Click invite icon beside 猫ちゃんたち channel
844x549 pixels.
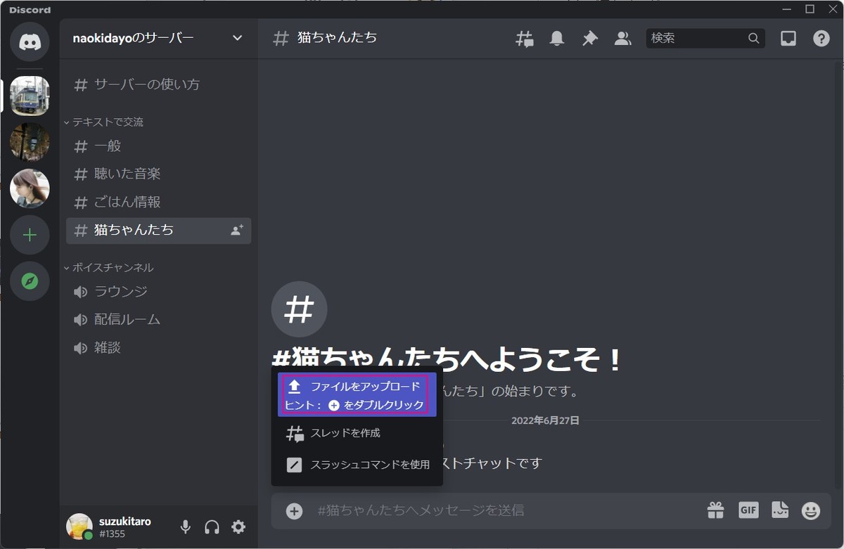(237, 230)
